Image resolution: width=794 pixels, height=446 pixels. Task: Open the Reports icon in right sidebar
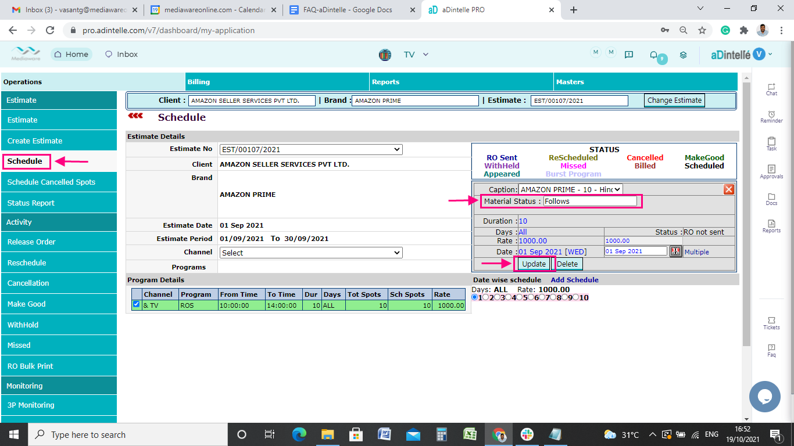(771, 226)
